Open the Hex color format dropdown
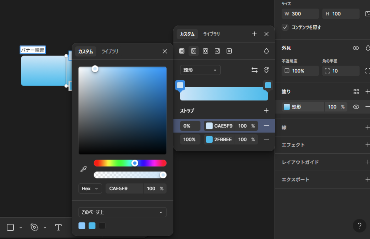Screen dimensions: 370x239 click(90, 188)
